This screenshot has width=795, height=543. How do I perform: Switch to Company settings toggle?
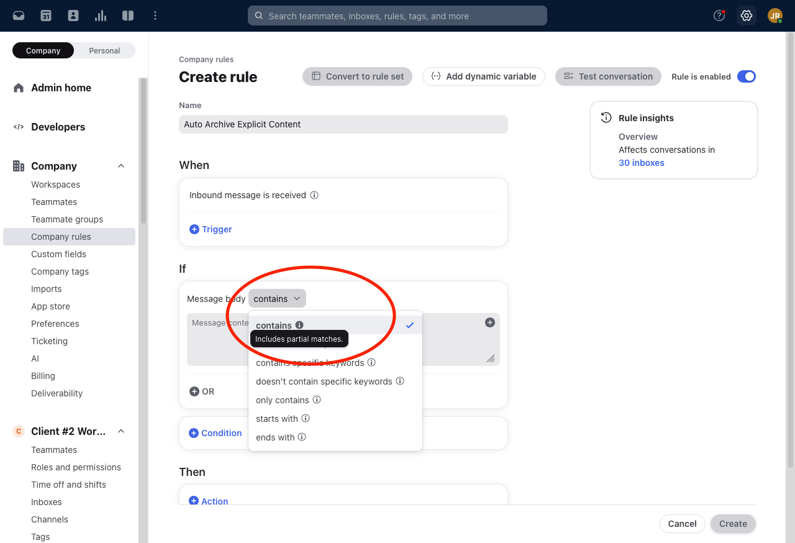tap(43, 50)
